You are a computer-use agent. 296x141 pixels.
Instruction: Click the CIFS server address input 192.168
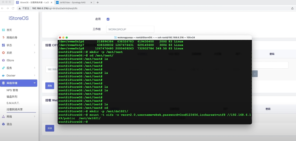[51, 69]
